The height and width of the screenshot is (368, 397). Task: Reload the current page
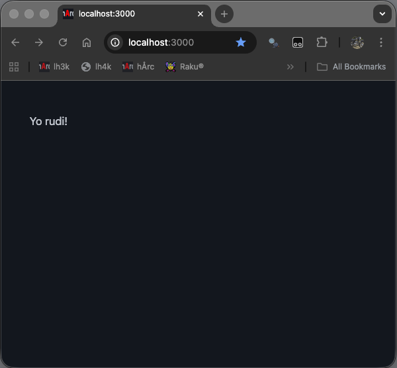point(63,42)
